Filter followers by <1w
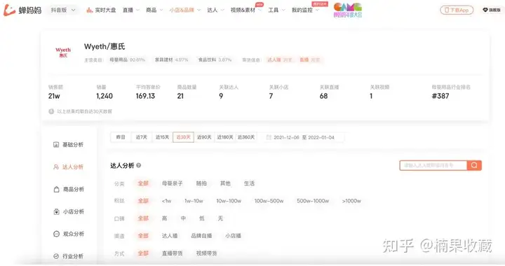The image size is (505, 266). (x=166, y=201)
